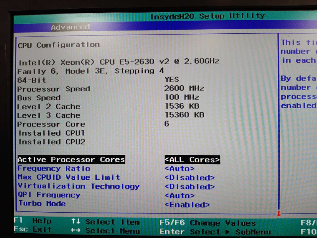This screenshot has height=238, width=317.
Task: Click the 64-Bit YES value
Action: 172,79
